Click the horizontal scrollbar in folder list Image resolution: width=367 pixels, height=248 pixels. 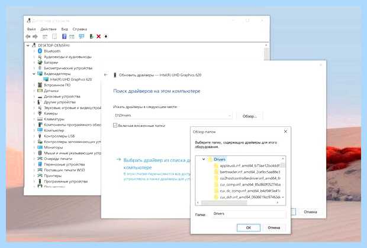[x=224, y=203]
